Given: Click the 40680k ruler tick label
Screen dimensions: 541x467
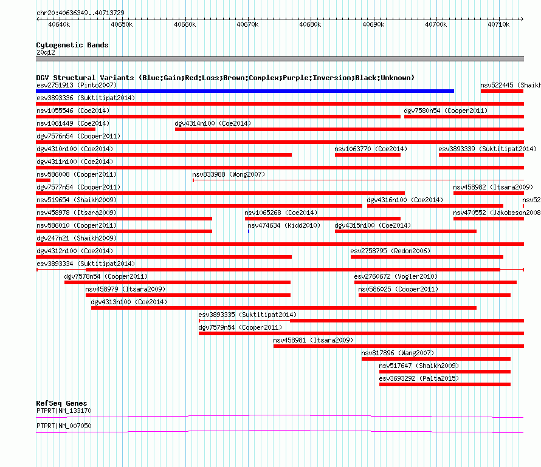Looking at the screenshot, I should [x=310, y=24].
